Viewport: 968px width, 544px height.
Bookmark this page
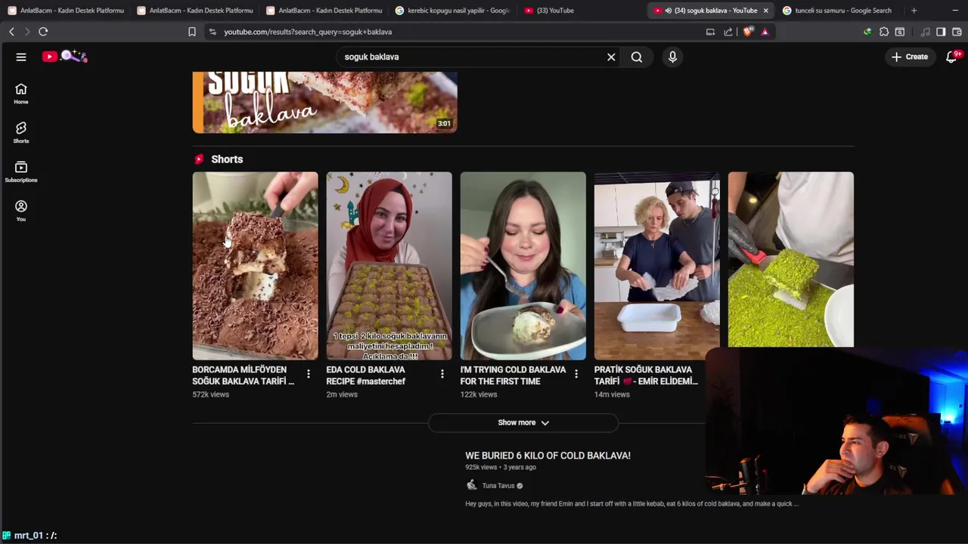point(192,32)
